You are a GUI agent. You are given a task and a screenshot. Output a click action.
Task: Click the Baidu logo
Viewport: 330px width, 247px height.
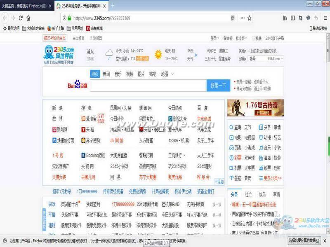78,85
